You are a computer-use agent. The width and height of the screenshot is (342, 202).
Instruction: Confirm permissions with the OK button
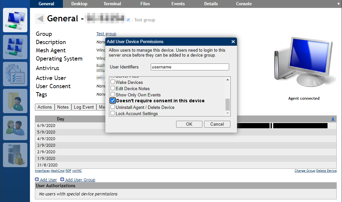coord(189,124)
